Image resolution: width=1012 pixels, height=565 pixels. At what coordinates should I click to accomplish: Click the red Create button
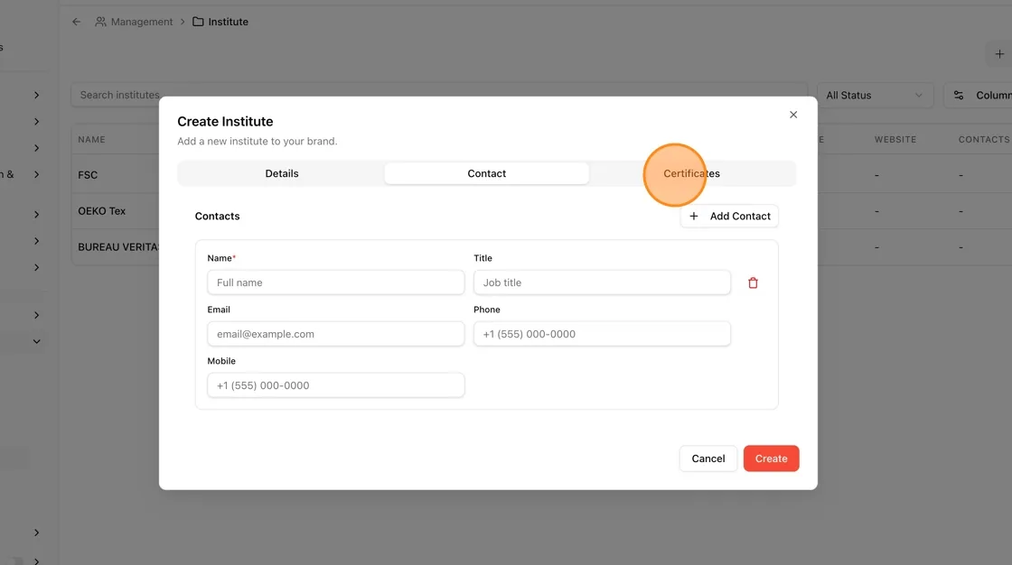[772, 458]
